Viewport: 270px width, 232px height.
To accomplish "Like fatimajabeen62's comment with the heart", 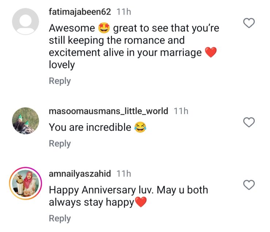I will point(249,24).
